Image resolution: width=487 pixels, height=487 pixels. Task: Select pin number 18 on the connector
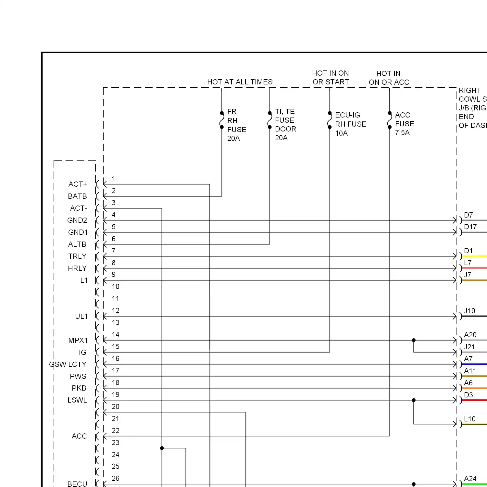[x=116, y=382]
